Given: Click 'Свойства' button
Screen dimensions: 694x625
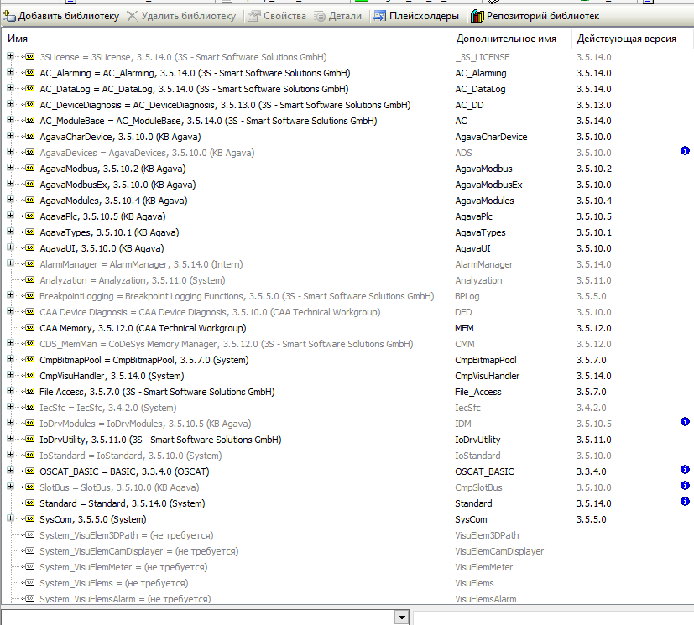Looking at the screenshot, I should (x=277, y=16).
